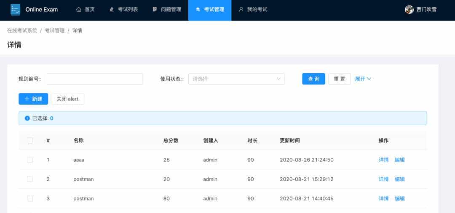
Task: Click timestamp 2020-08-21 14:40:45
Action: pyautogui.click(x=306, y=199)
